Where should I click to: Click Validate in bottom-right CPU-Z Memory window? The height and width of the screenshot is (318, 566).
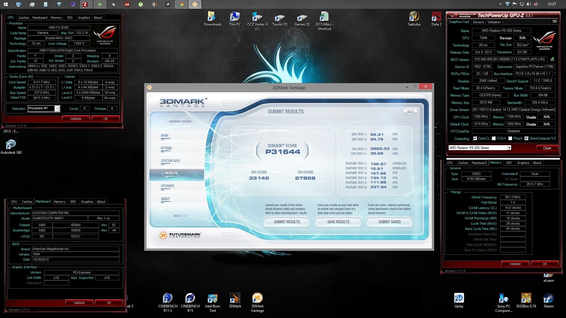[x=515, y=264]
